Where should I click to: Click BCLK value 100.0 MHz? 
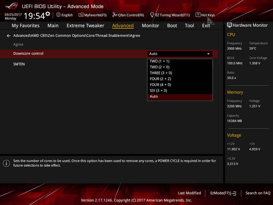point(235,63)
